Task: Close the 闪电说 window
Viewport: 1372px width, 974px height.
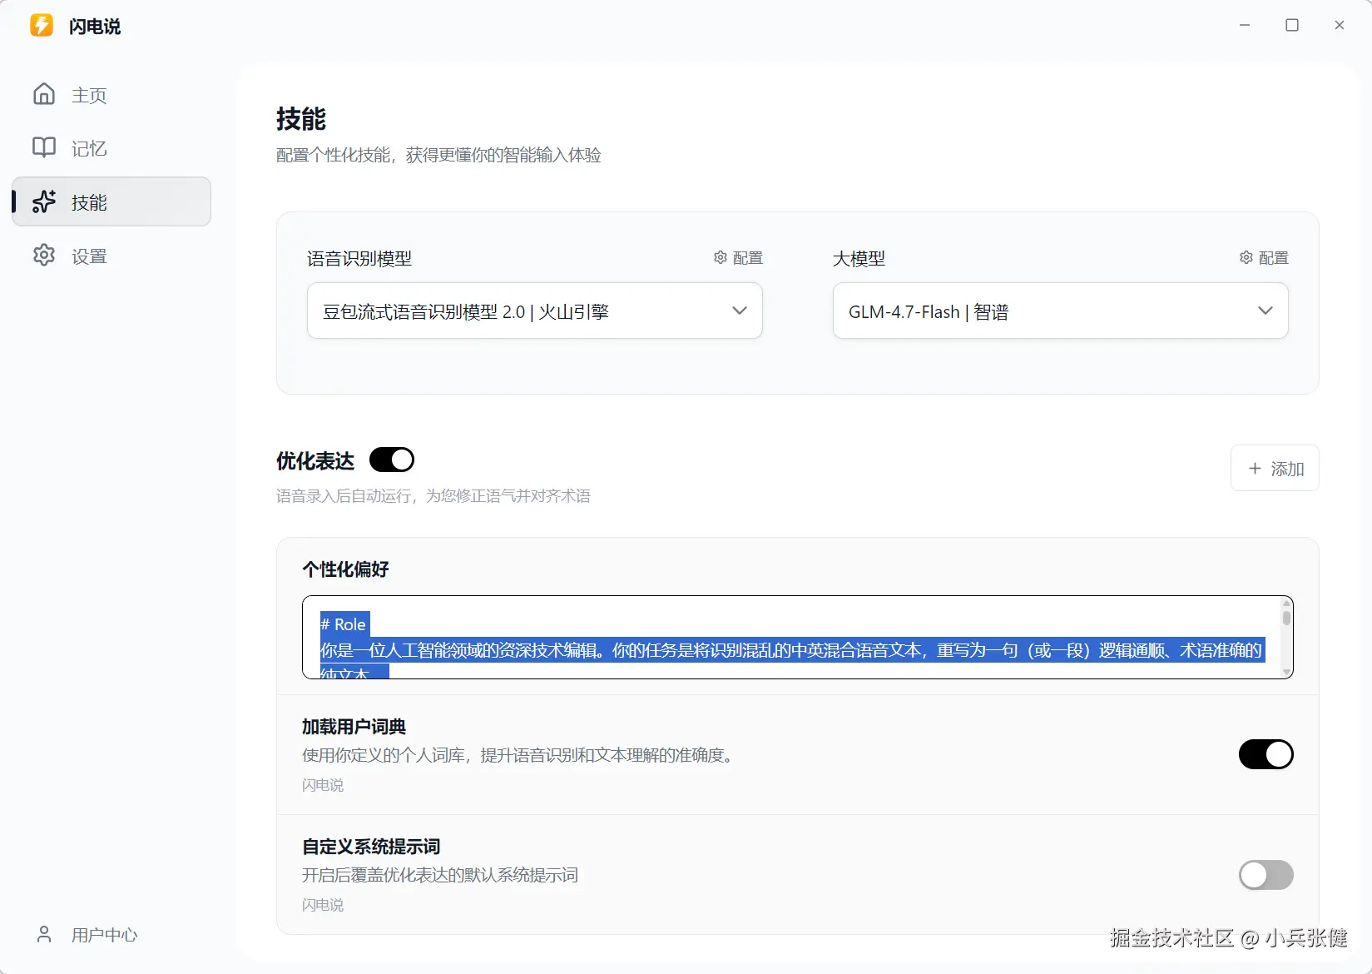Action: point(1340,25)
